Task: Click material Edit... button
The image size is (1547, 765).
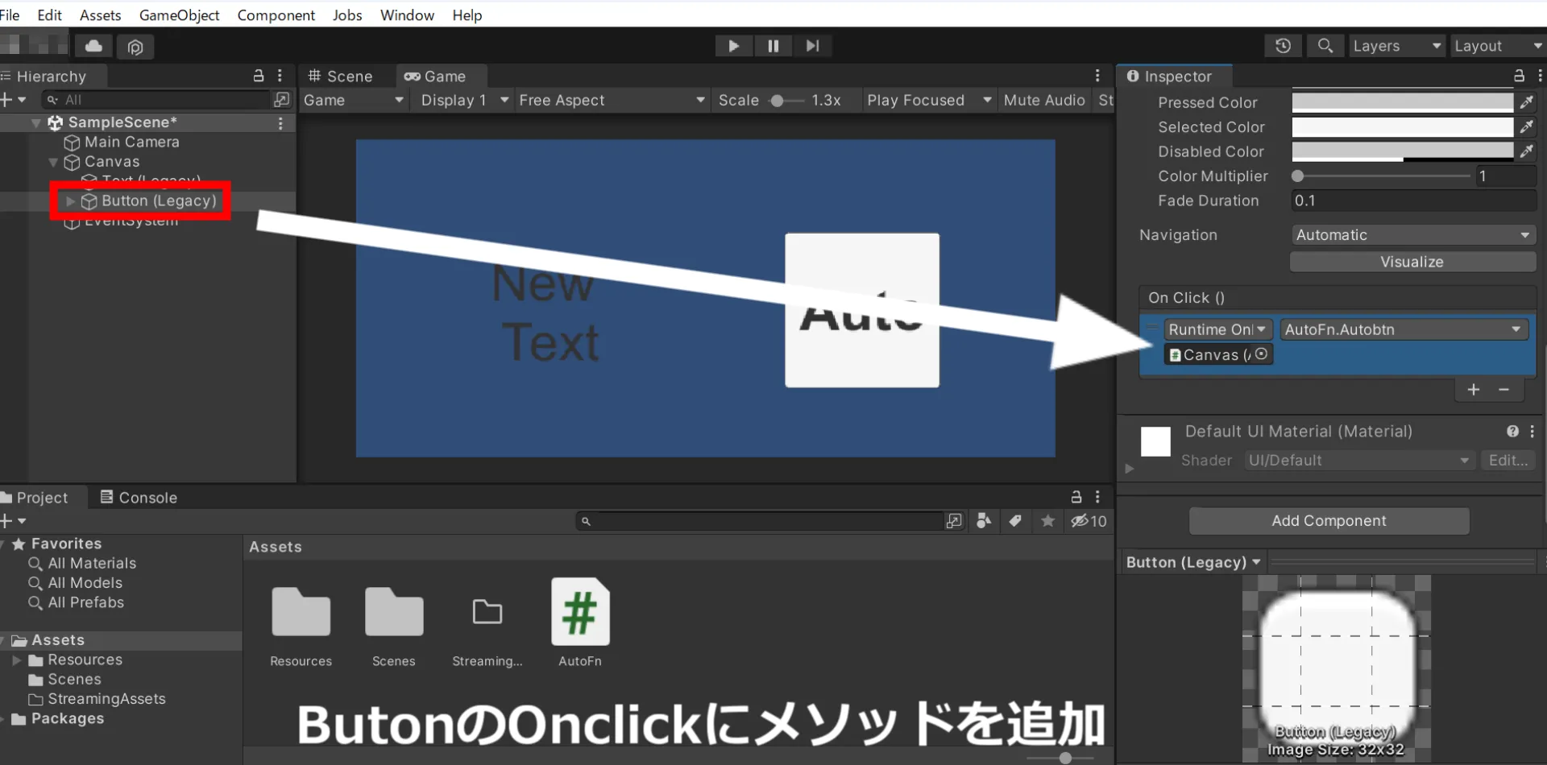Action: coord(1508,460)
